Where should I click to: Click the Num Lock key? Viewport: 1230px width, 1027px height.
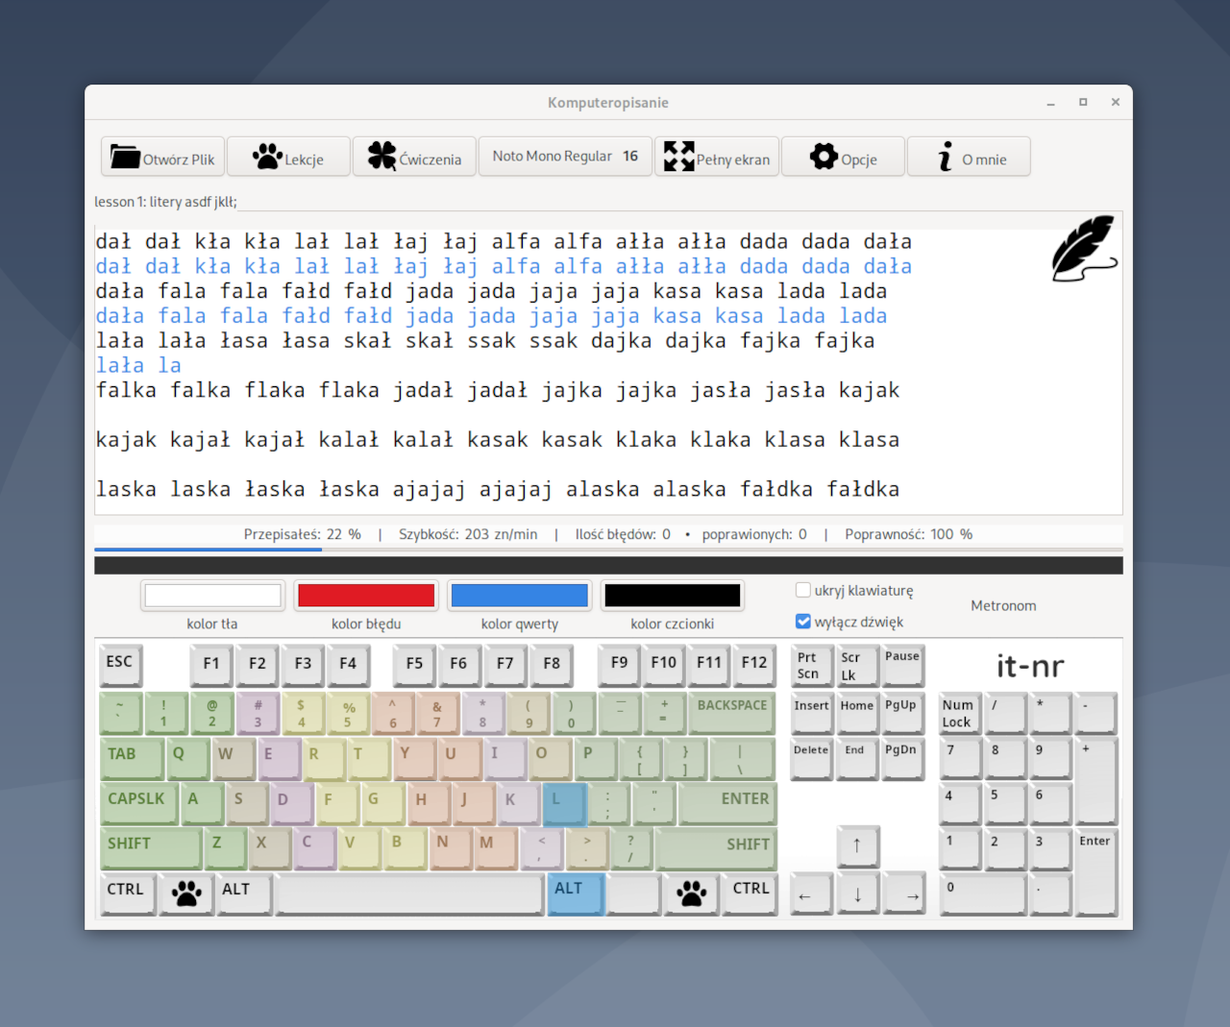click(x=960, y=713)
